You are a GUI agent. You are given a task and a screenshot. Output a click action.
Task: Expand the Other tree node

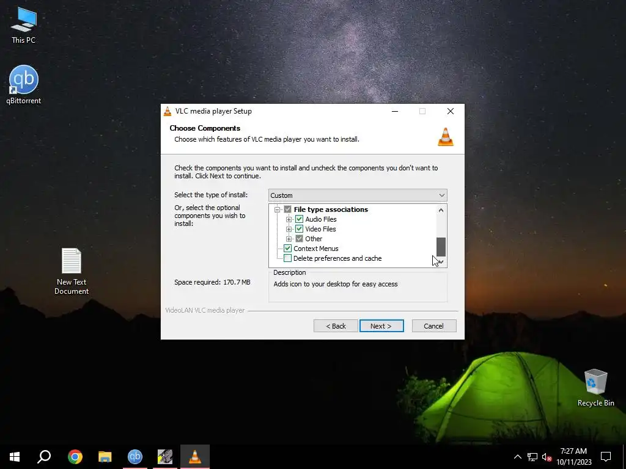click(x=289, y=239)
